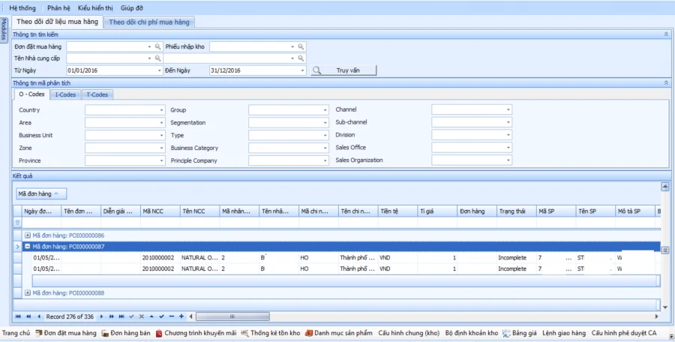Screen dimensions: 675x342
Task: Click the add record plus icon
Action: pos(181,316)
